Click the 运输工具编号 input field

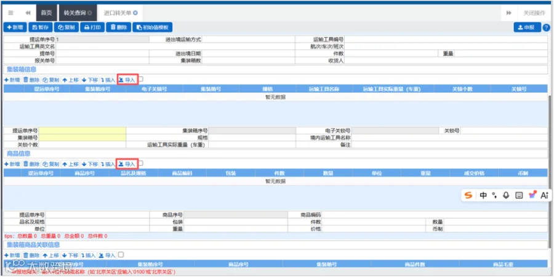446,39
